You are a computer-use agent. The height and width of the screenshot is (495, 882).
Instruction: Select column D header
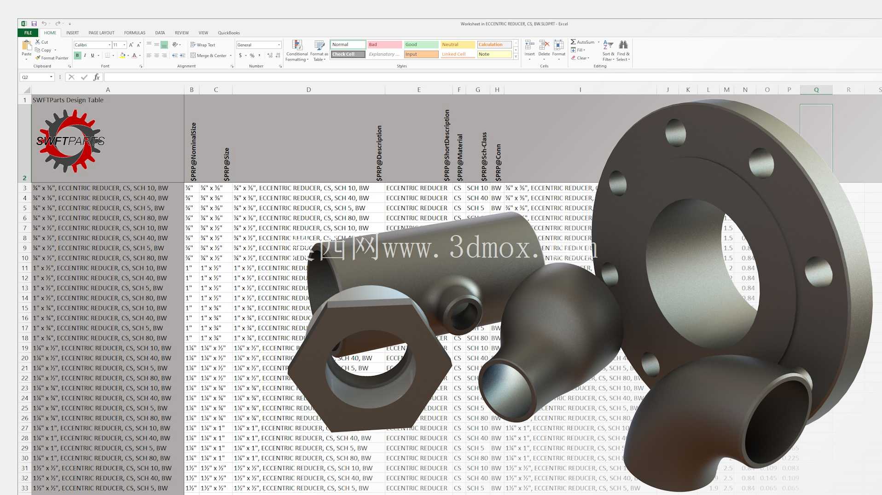(x=308, y=90)
